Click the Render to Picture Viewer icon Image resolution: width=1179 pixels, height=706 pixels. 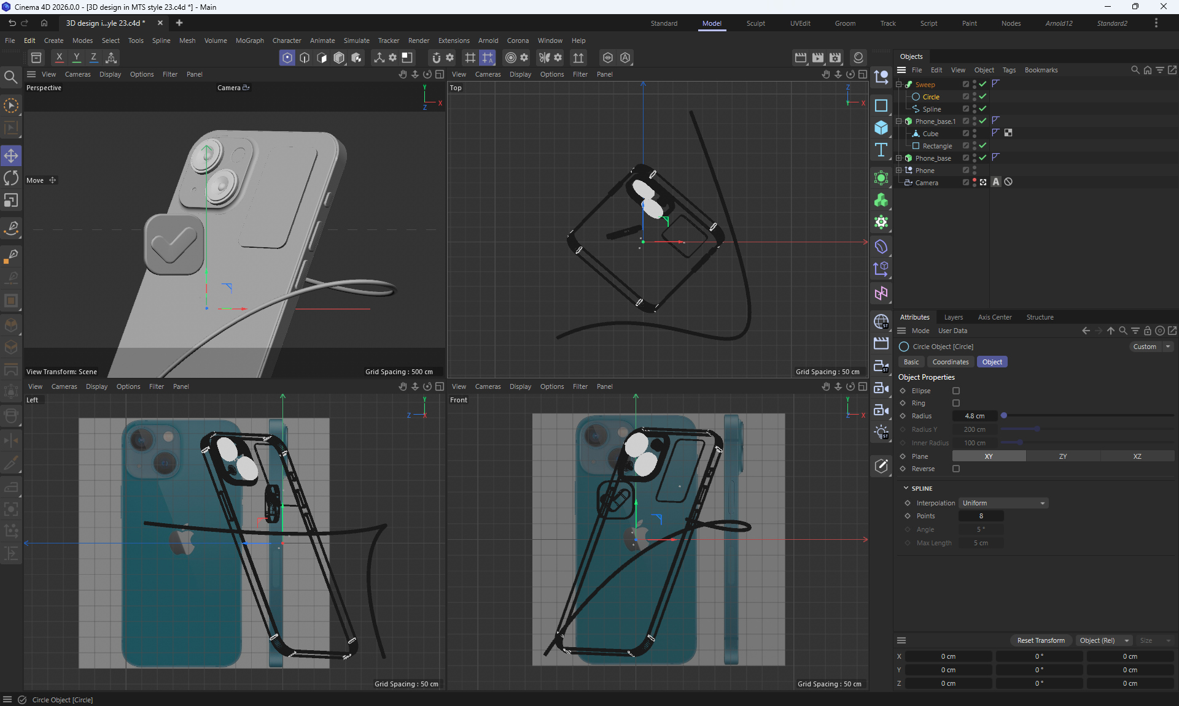pyautogui.click(x=818, y=58)
